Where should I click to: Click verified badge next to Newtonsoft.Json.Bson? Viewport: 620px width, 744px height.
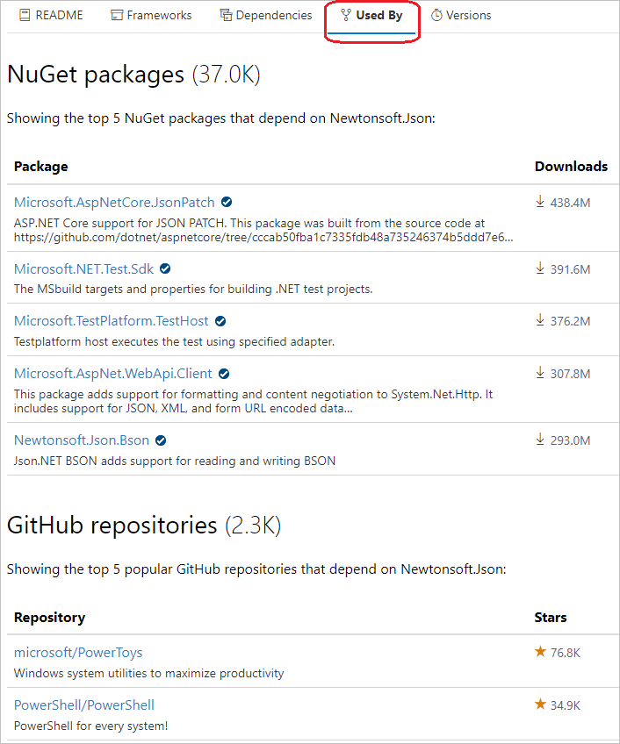point(159,440)
